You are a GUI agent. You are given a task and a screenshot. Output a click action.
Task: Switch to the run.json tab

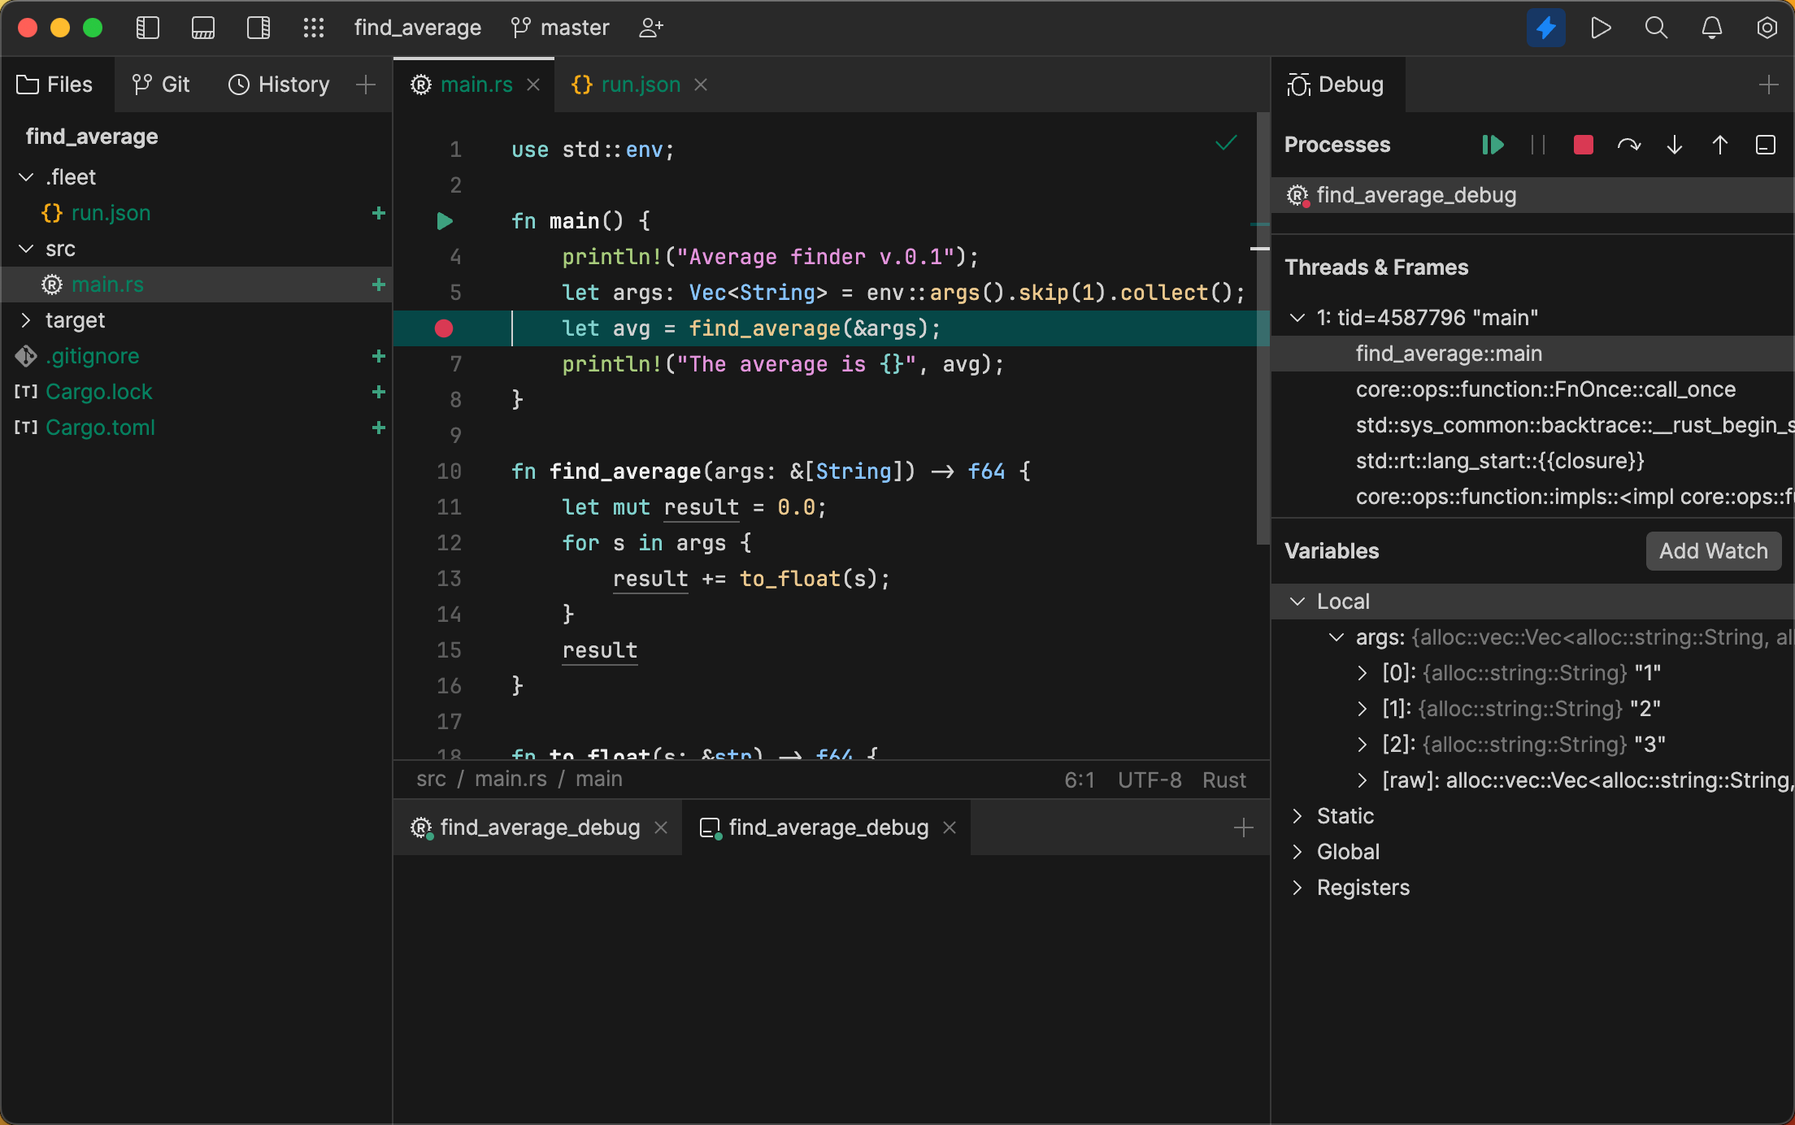[x=641, y=84]
